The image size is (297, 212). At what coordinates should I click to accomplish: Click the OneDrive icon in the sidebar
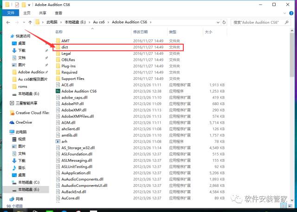coord(23,122)
